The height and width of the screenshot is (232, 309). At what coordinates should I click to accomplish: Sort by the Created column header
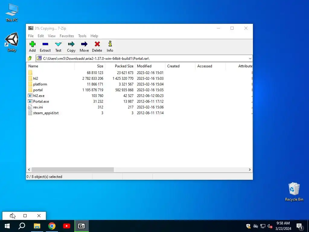(180, 66)
